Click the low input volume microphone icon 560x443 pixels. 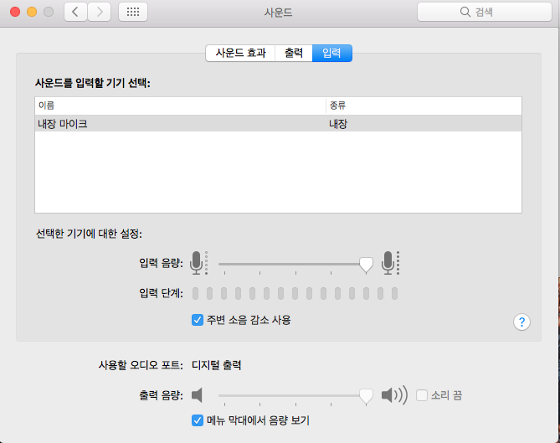coord(198,263)
